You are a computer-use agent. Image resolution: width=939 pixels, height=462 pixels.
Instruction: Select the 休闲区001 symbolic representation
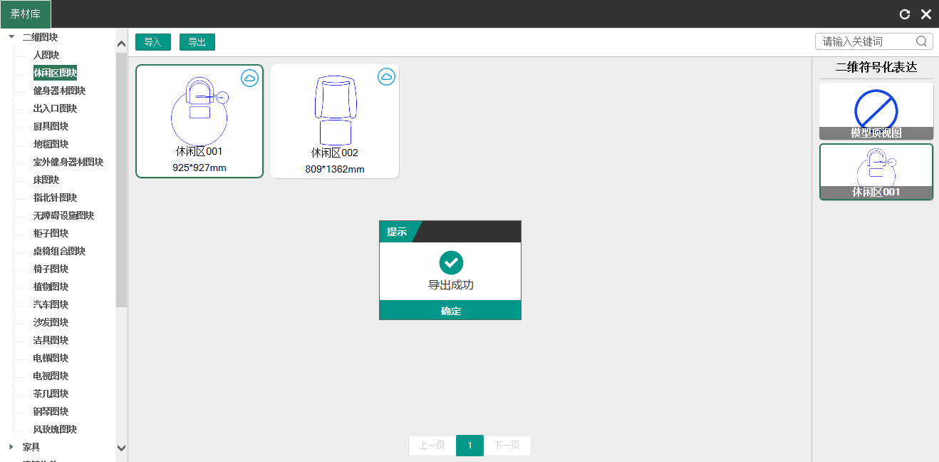[x=876, y=171]
